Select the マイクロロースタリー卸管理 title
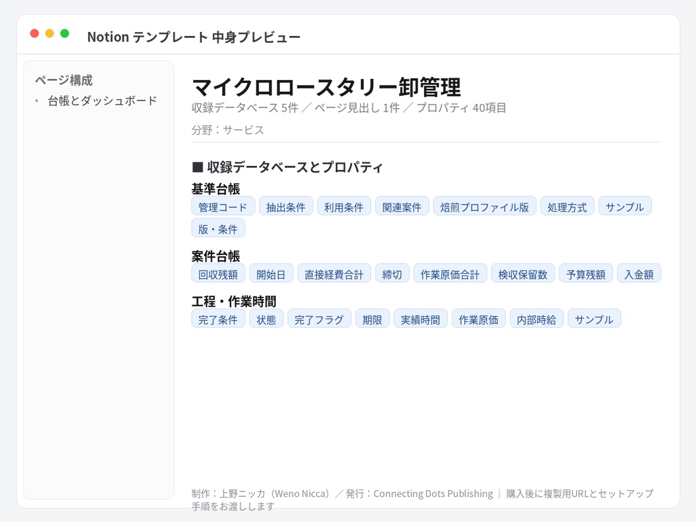 (326, 87)
